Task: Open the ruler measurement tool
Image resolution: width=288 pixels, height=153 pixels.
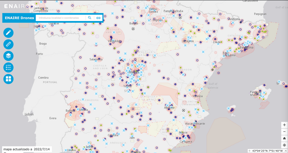Action: 8,44
